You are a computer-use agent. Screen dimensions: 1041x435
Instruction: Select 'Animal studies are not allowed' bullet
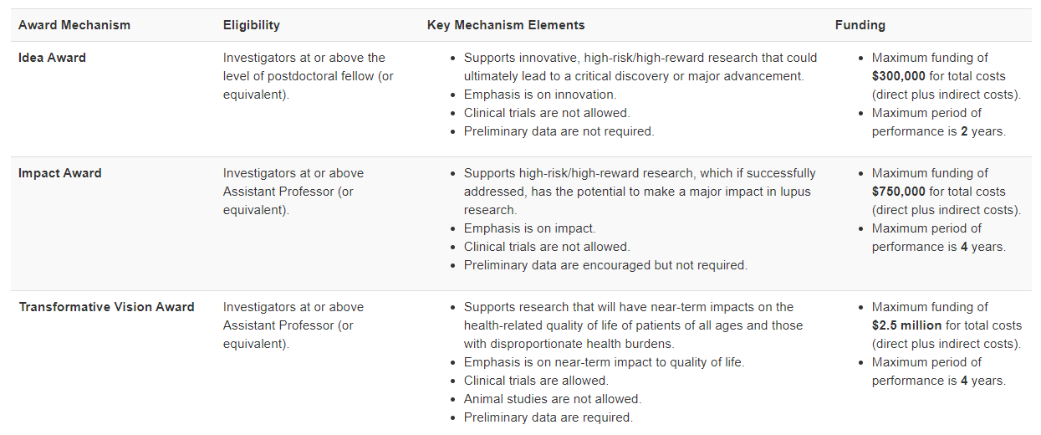[552, 399]
